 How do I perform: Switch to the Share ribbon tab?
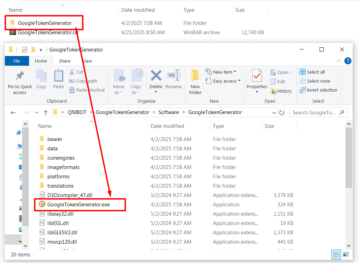(x=65, y=61)
